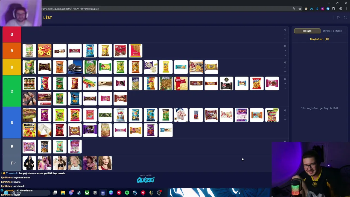
Task: Select peach ring gummies in tier A
Action: tap(45, 51)
